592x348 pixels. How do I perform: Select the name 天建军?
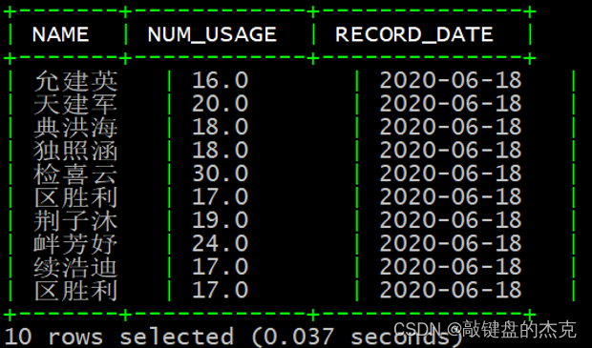[75, 105]
